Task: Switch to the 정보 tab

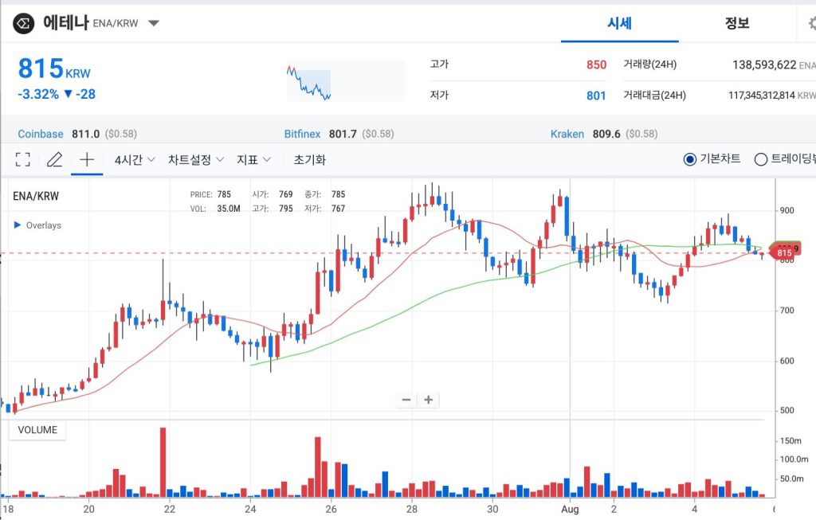Action: (x=736, y=23)
